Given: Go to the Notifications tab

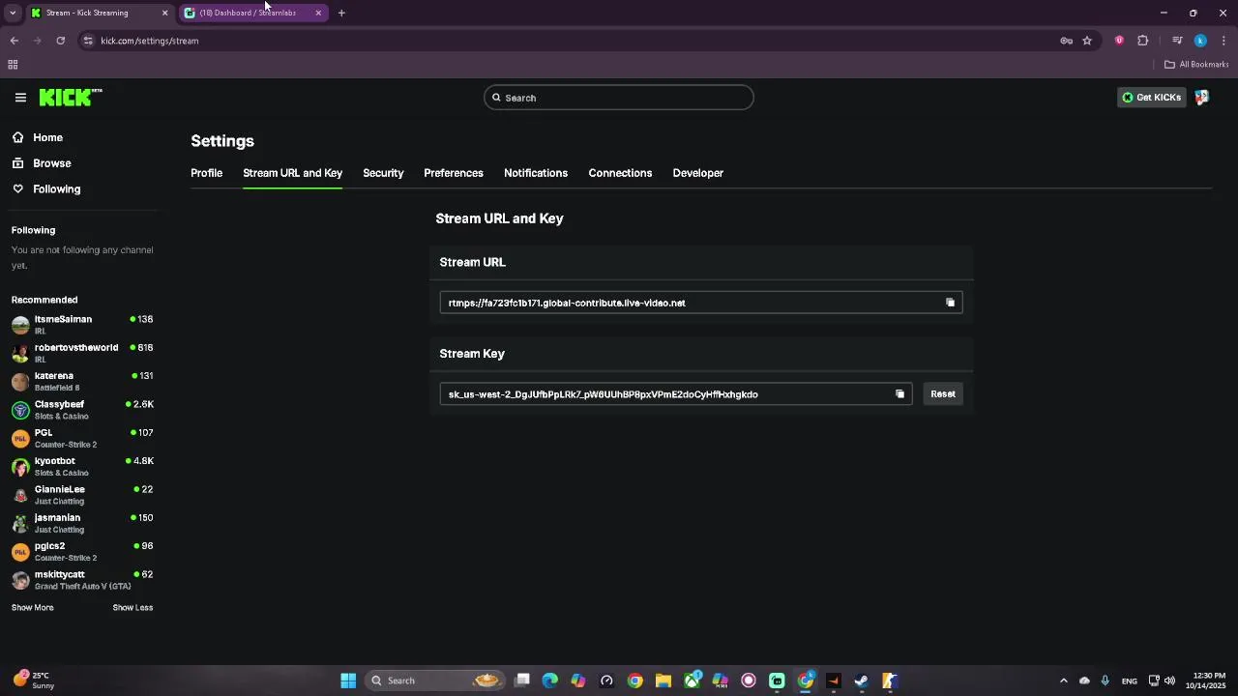Looking at the screenshot, I should (x=536, y=173).
